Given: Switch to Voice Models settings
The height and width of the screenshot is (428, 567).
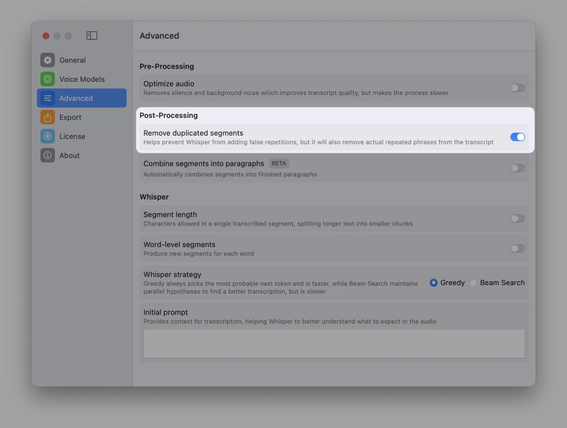Looking at the screenshot, I should coord(82,79).
